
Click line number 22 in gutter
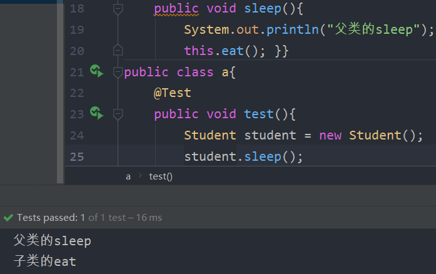click(77, 93)
